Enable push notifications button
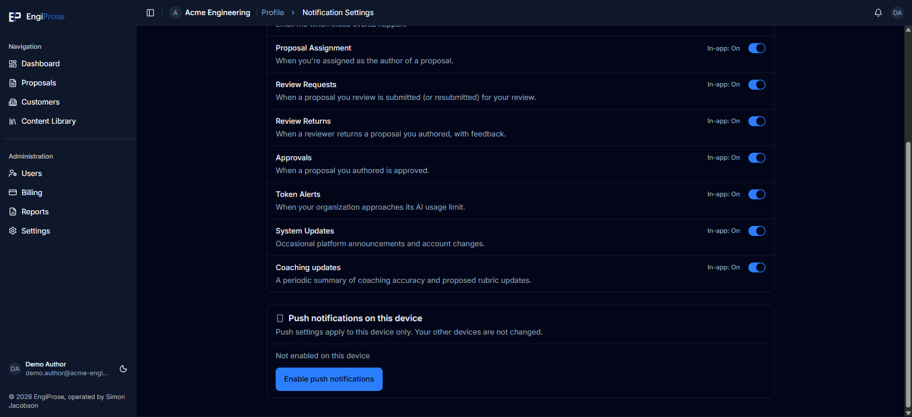The height and width of the screenshot is (417, 912). [329, 379]
